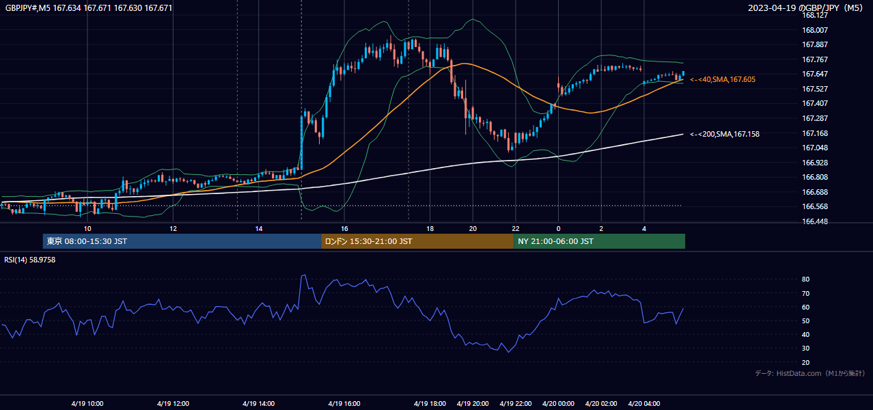Click price axis value 167.168
The width and height of the screenshot is (873, 410).
814,133
